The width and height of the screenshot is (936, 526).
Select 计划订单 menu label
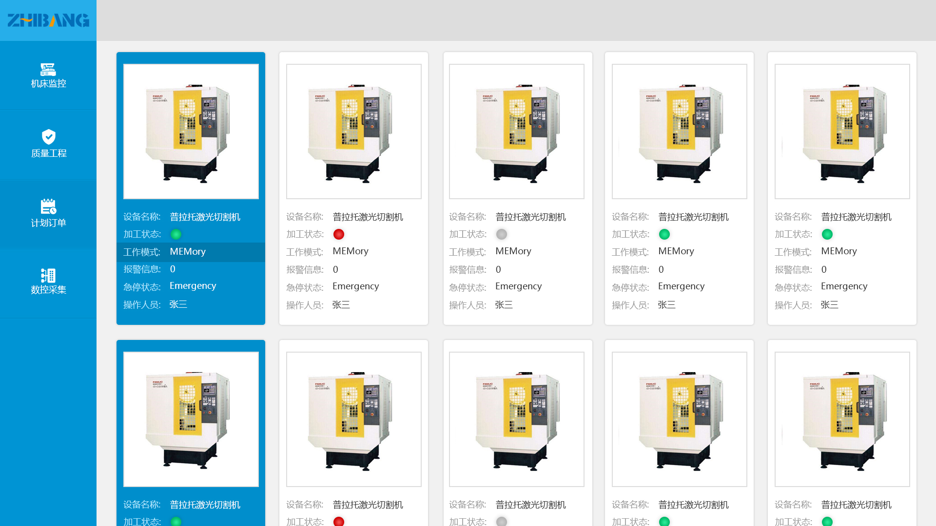coord(48,223)
